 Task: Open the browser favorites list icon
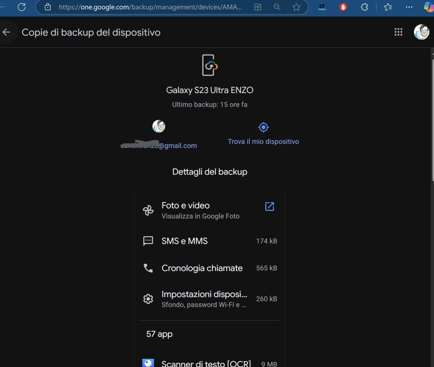(x=388, y=7)
